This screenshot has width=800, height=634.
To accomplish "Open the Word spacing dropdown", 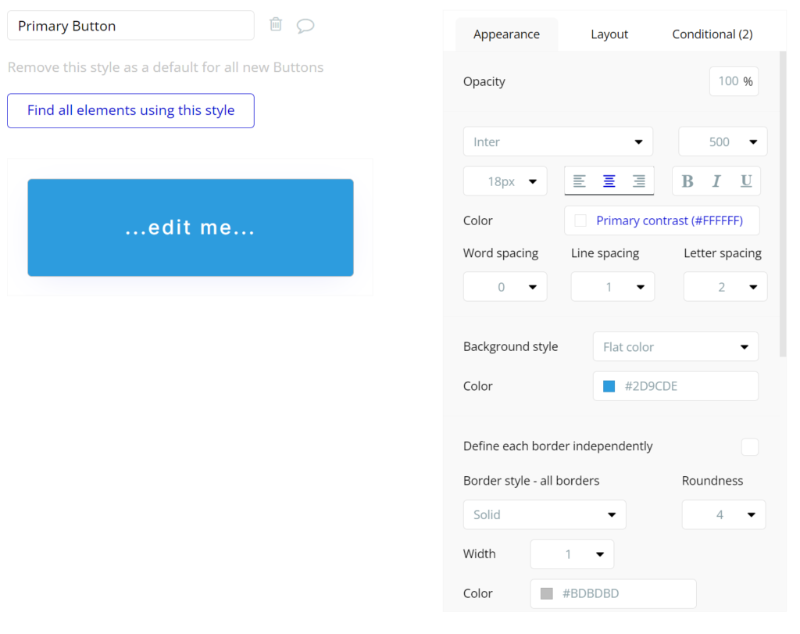I will click(505, 286).
